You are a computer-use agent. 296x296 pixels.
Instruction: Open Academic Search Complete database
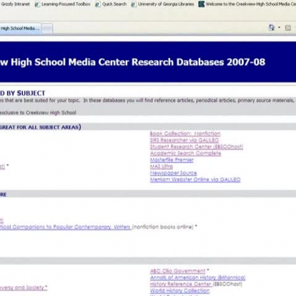(185, 153)
